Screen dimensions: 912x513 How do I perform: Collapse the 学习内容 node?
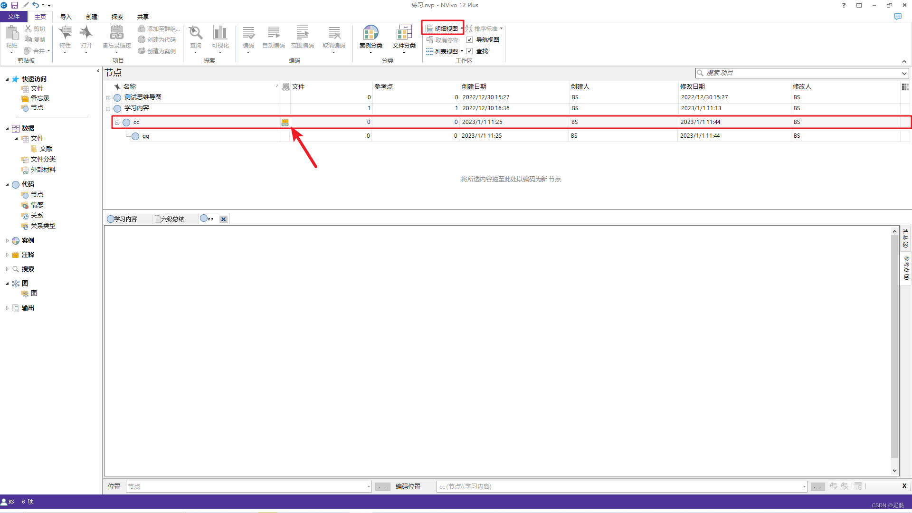pos(108,109)
